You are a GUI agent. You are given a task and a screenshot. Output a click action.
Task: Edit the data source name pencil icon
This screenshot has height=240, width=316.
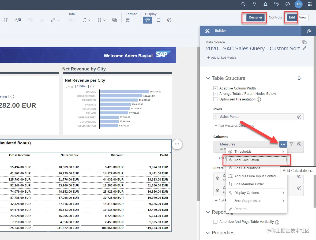tap(304, 48)
